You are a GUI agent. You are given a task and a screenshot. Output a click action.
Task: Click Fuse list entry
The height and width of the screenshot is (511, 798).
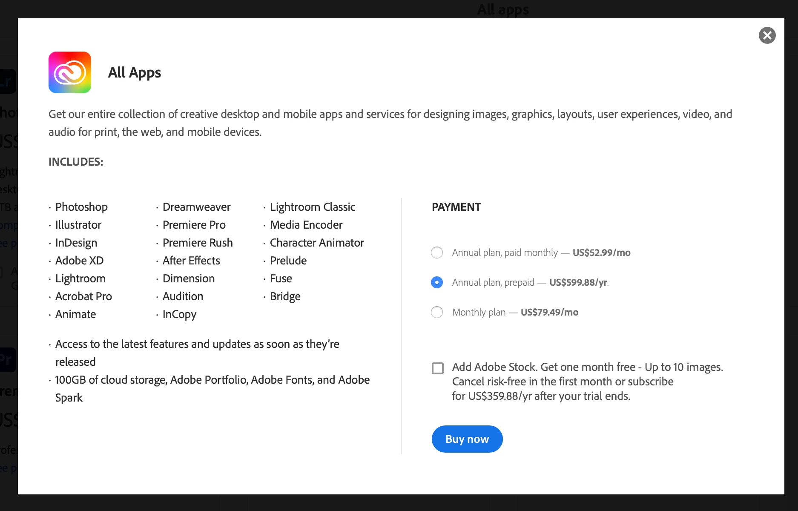281,278
